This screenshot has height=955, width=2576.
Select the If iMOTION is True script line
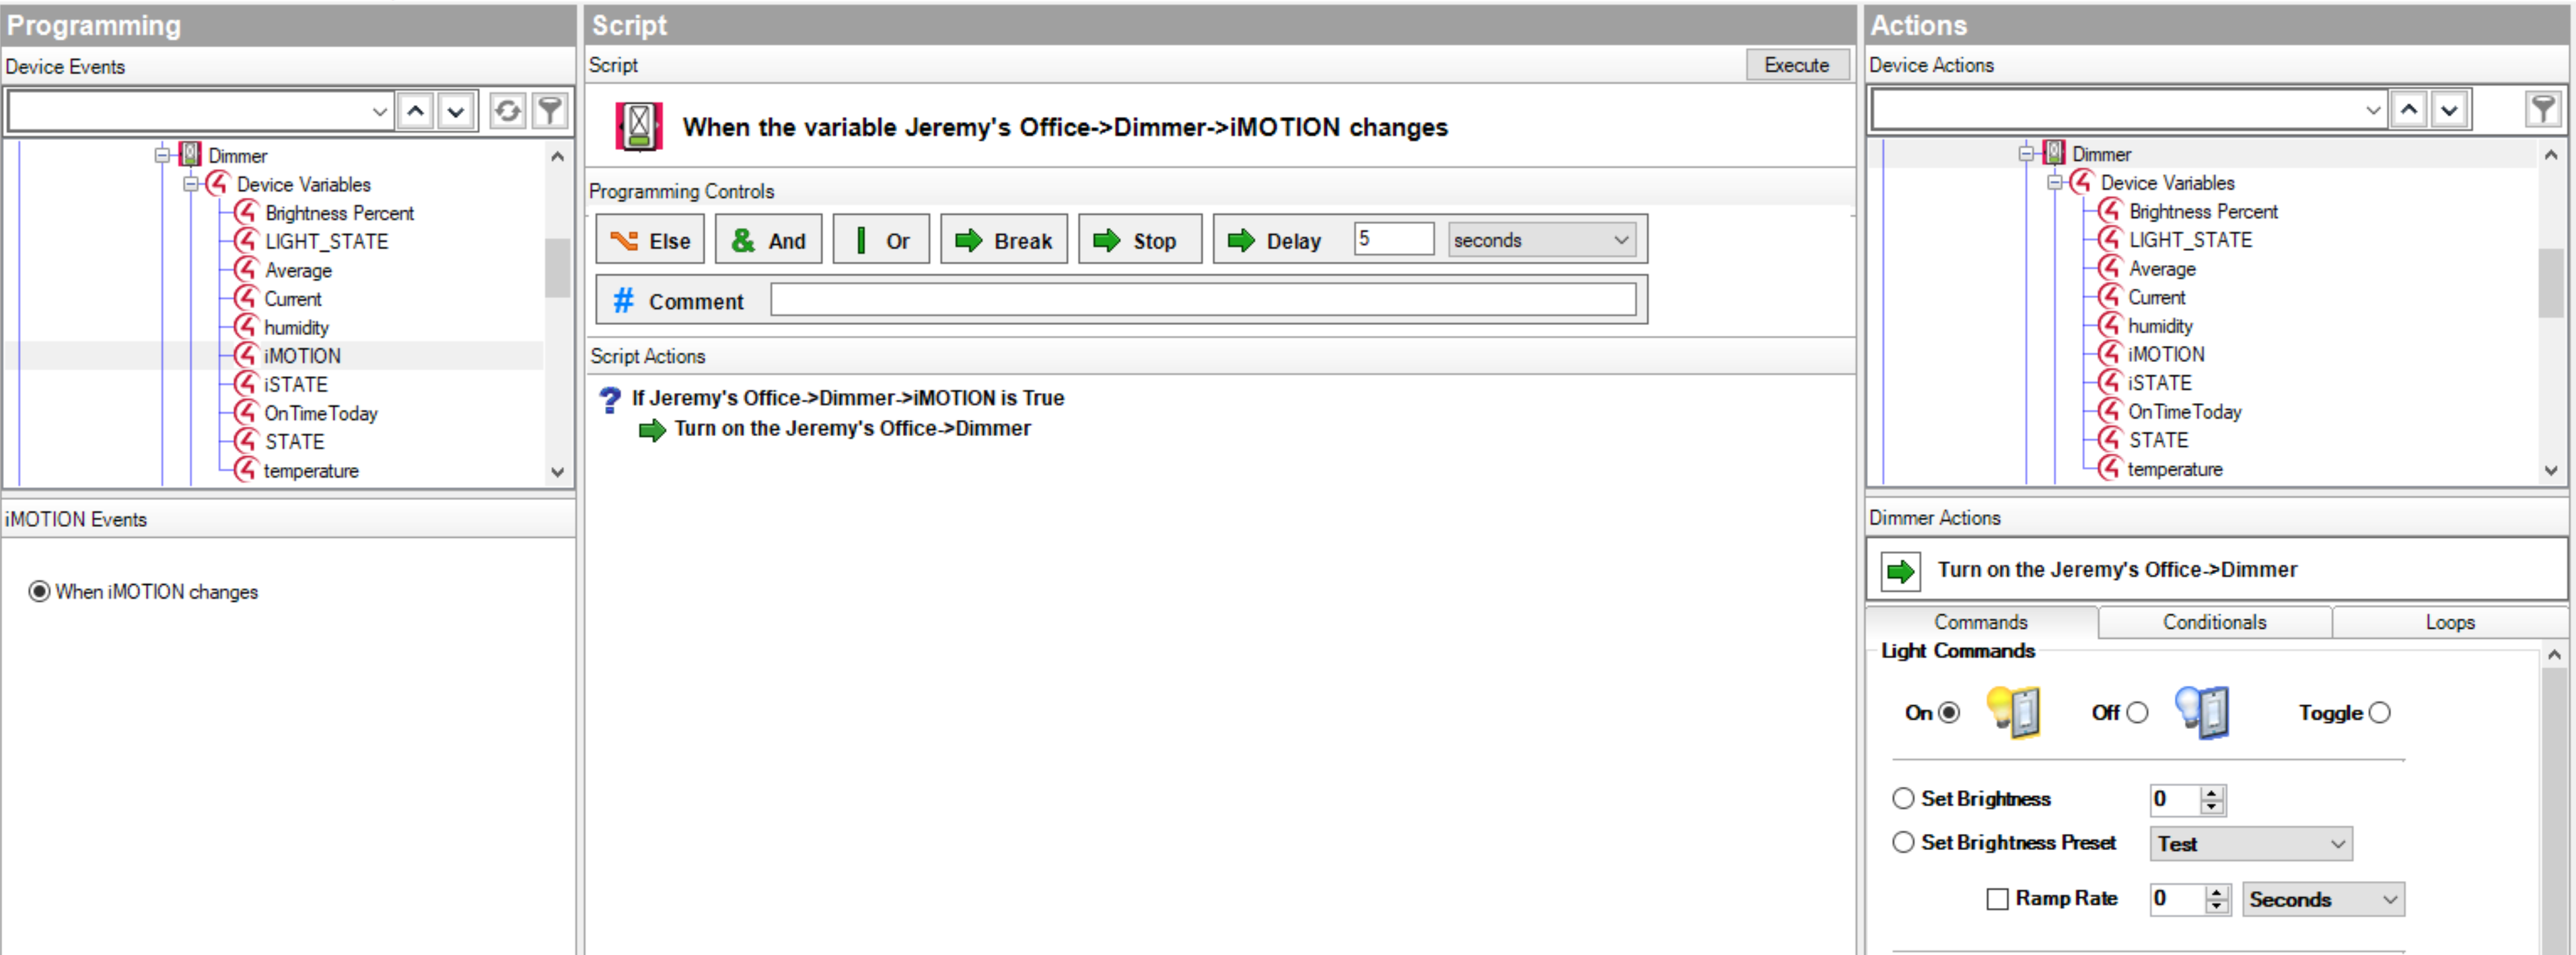(847, 399)
